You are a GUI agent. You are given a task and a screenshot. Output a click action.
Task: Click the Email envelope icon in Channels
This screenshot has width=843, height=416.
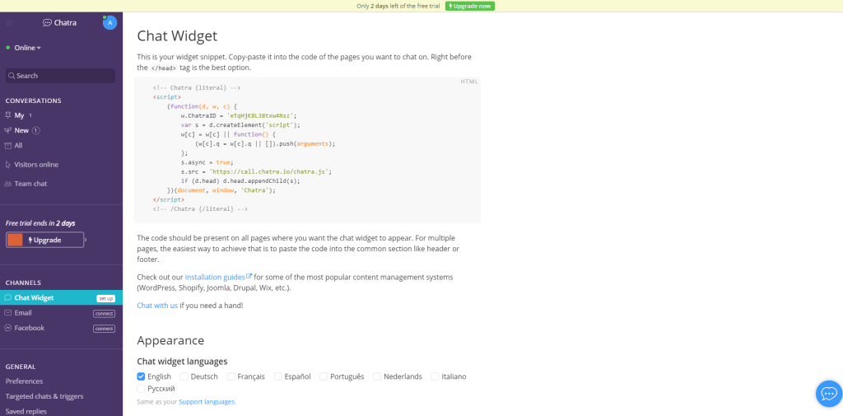7,313
